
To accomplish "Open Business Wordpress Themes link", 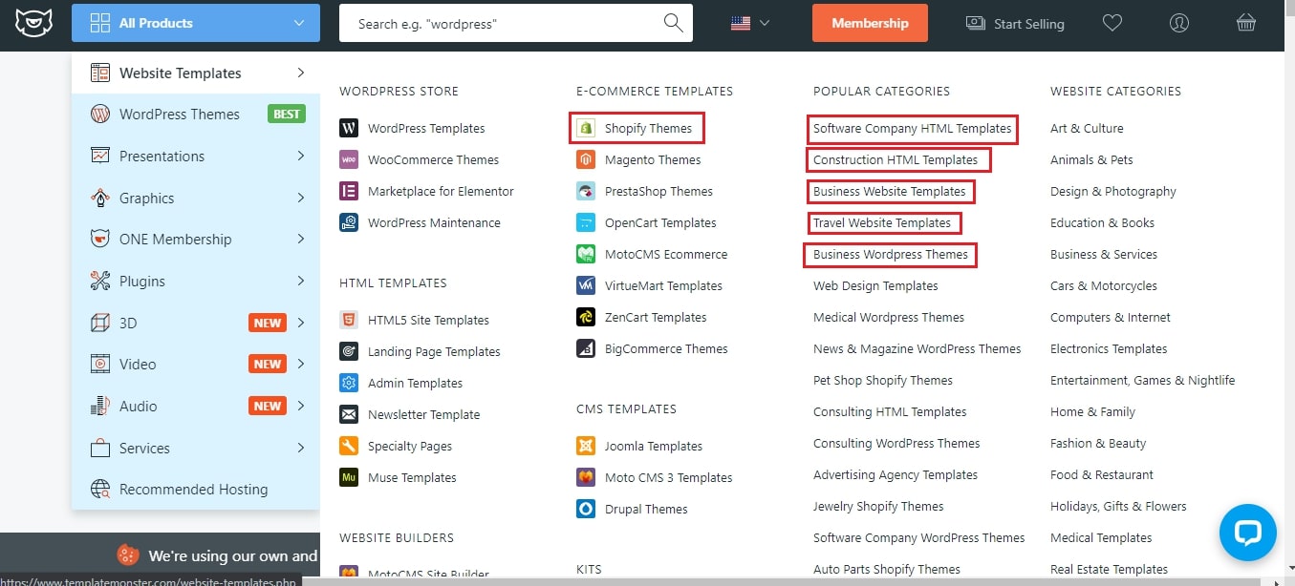I will point(891,254).
